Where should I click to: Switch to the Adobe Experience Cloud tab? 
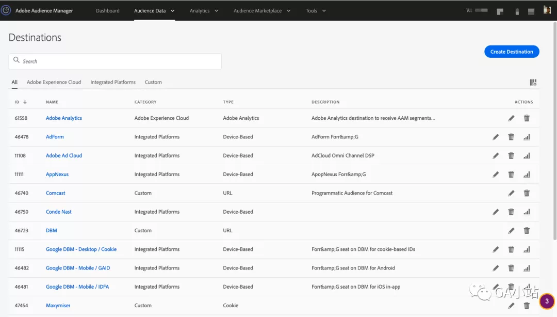click(x=54, y=82)
